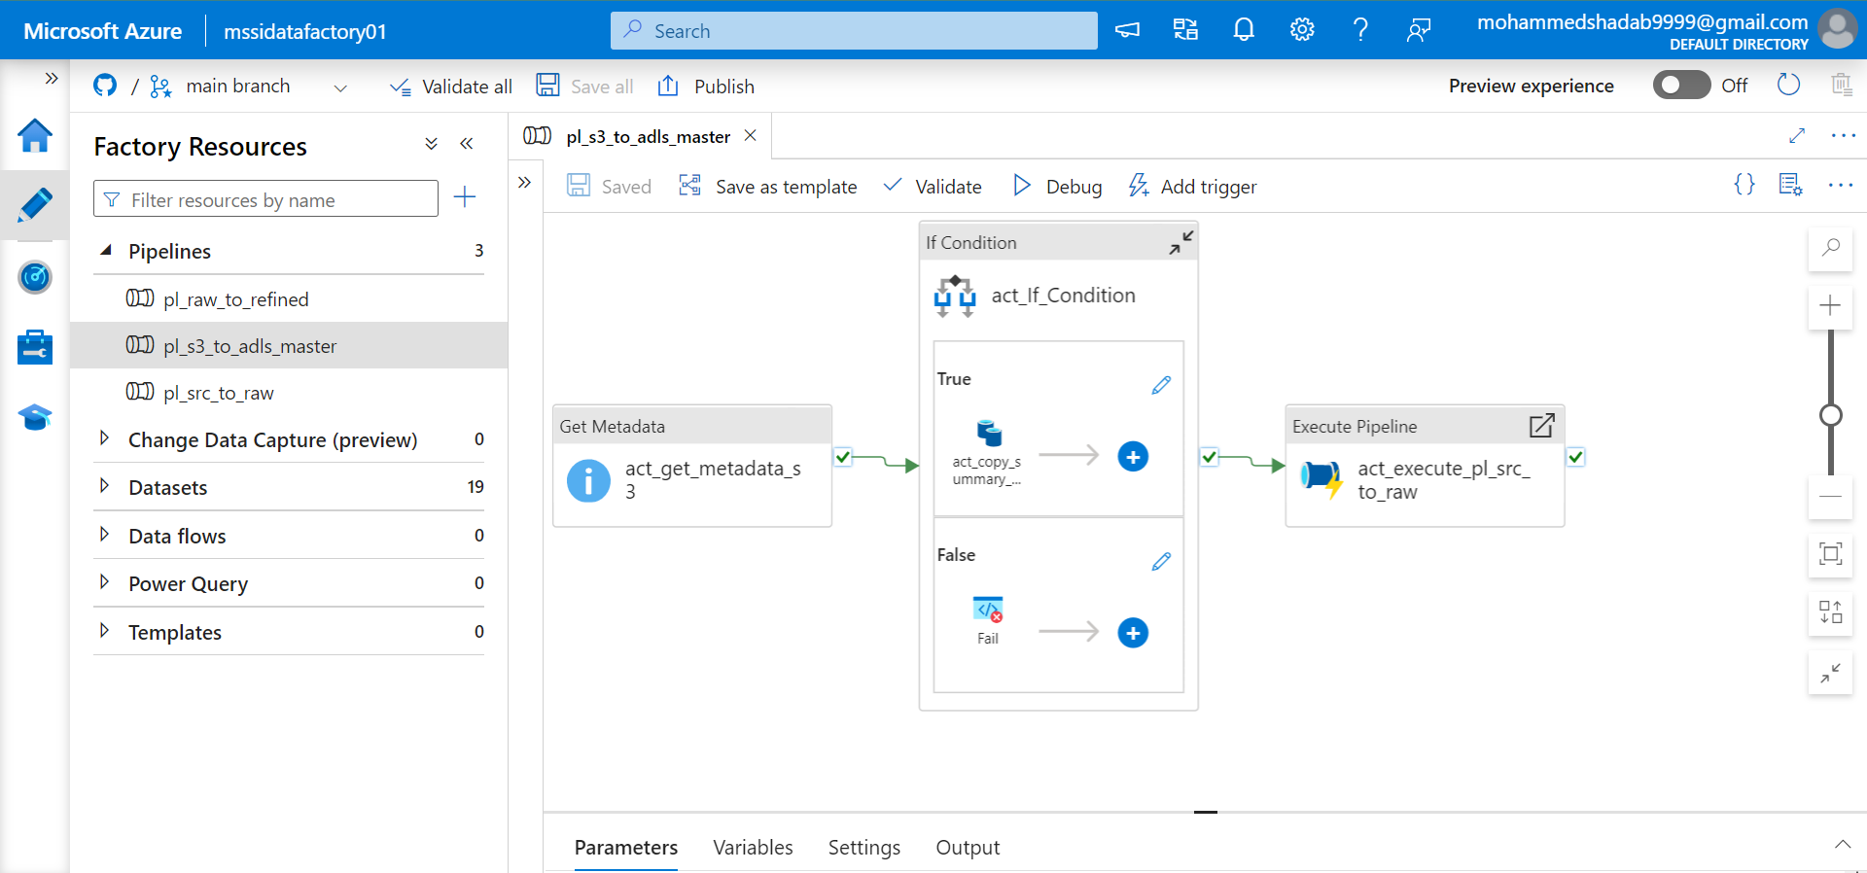
Task: Open pipeline properties icon
Action: (x=1790, y=184)
